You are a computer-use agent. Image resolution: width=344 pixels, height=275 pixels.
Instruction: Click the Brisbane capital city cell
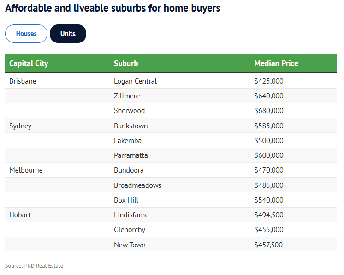pos(23,81)
